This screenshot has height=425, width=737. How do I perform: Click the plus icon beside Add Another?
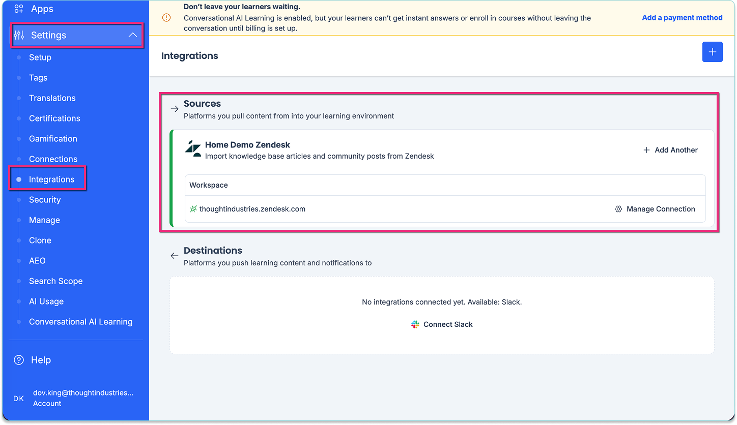[646, 150]
